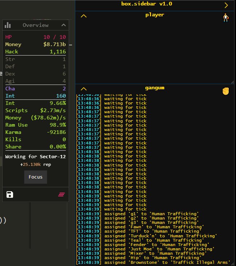Click the player box resize handle

232,82
